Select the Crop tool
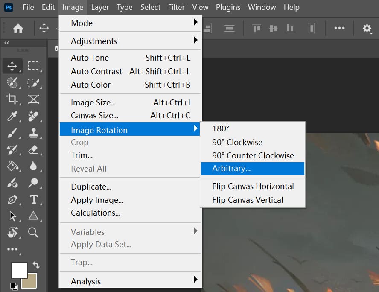This screenshot has width=379, height=292. pos(12,99)
